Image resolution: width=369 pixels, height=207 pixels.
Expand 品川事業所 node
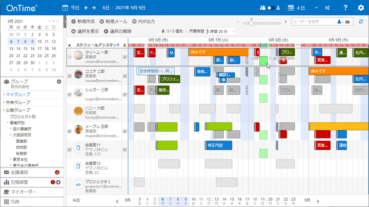coord(11,129)
